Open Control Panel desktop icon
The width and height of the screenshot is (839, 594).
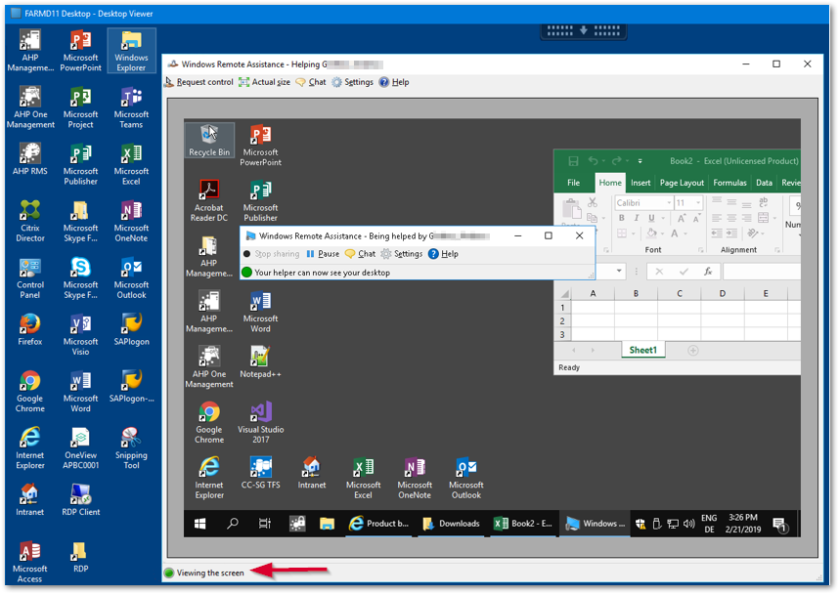(x=30, y=278)
